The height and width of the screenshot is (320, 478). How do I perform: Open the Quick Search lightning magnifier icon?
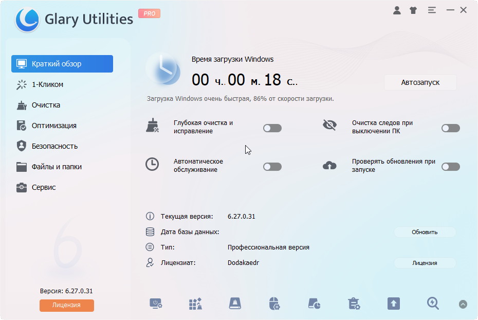tap(433, 304)
